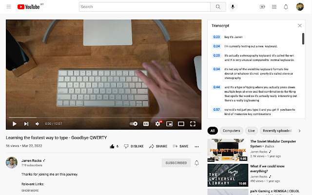This screenshot has width=312, height=195.
Task: Jump to transcript timestamp 0:23
Action: [216, 37]
